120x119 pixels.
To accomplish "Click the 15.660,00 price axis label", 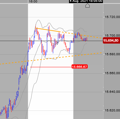I will [112, 73].
